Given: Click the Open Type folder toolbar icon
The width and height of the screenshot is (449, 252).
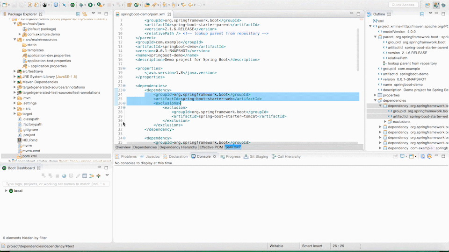Looking at the screenshot, I should [x=147, y=5].
